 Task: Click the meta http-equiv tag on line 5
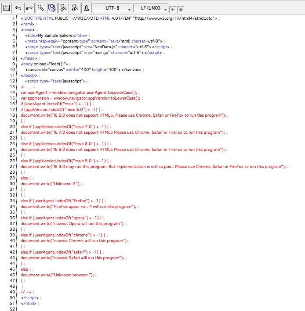tap(94, 41)
